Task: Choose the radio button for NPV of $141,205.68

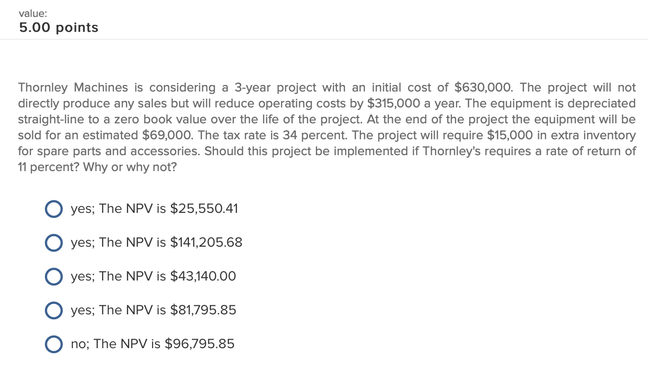Action: 53,243
